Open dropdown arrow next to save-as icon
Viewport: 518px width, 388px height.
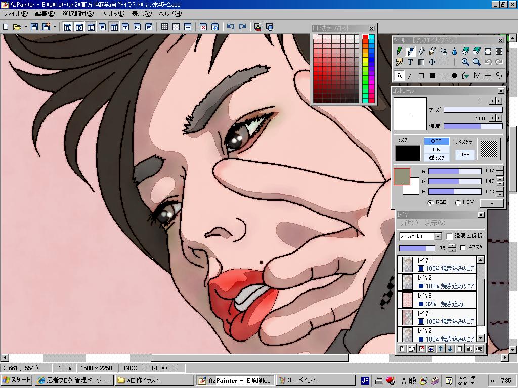click(55, 27)
